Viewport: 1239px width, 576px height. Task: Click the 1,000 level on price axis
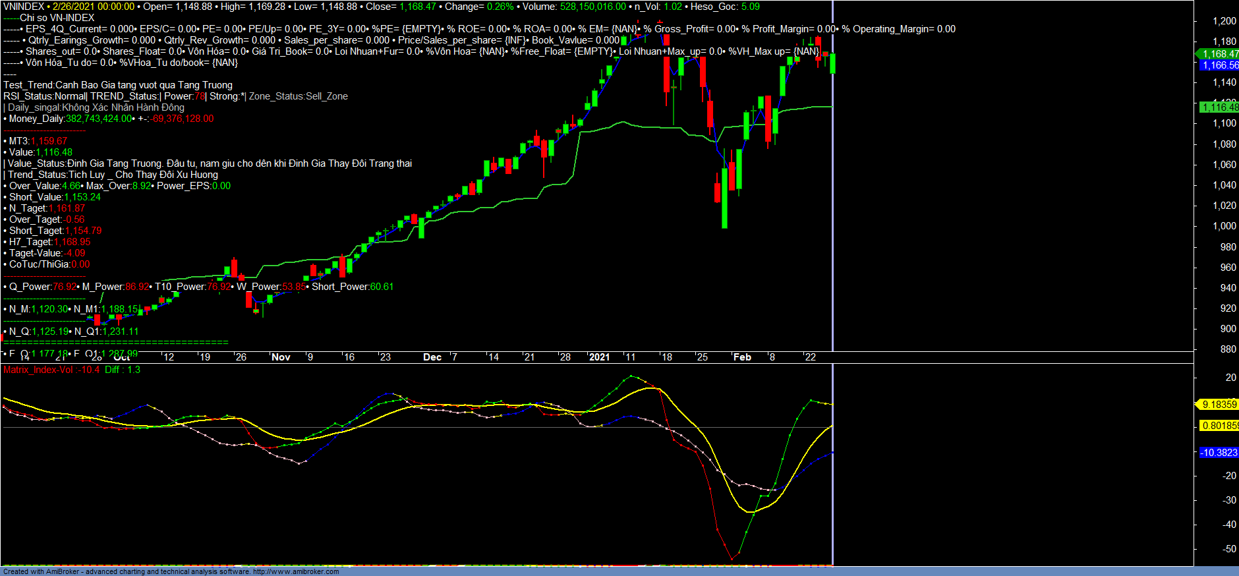1224,226
